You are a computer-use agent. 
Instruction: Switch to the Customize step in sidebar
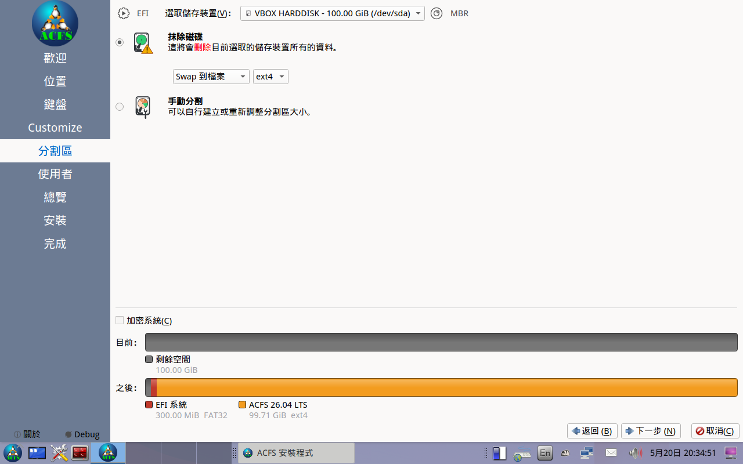[55, 128]
